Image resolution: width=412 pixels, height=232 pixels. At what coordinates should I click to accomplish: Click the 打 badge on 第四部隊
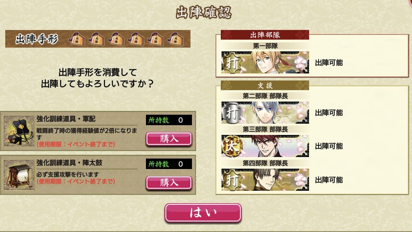click(x=232, y=180)
